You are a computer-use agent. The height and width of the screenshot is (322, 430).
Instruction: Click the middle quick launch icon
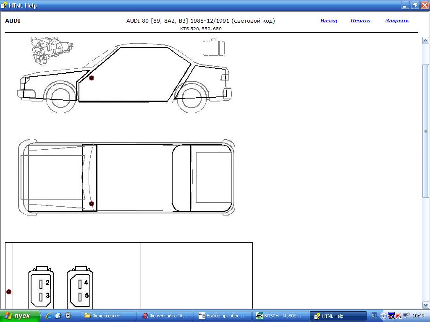click(x=58, y=316)
